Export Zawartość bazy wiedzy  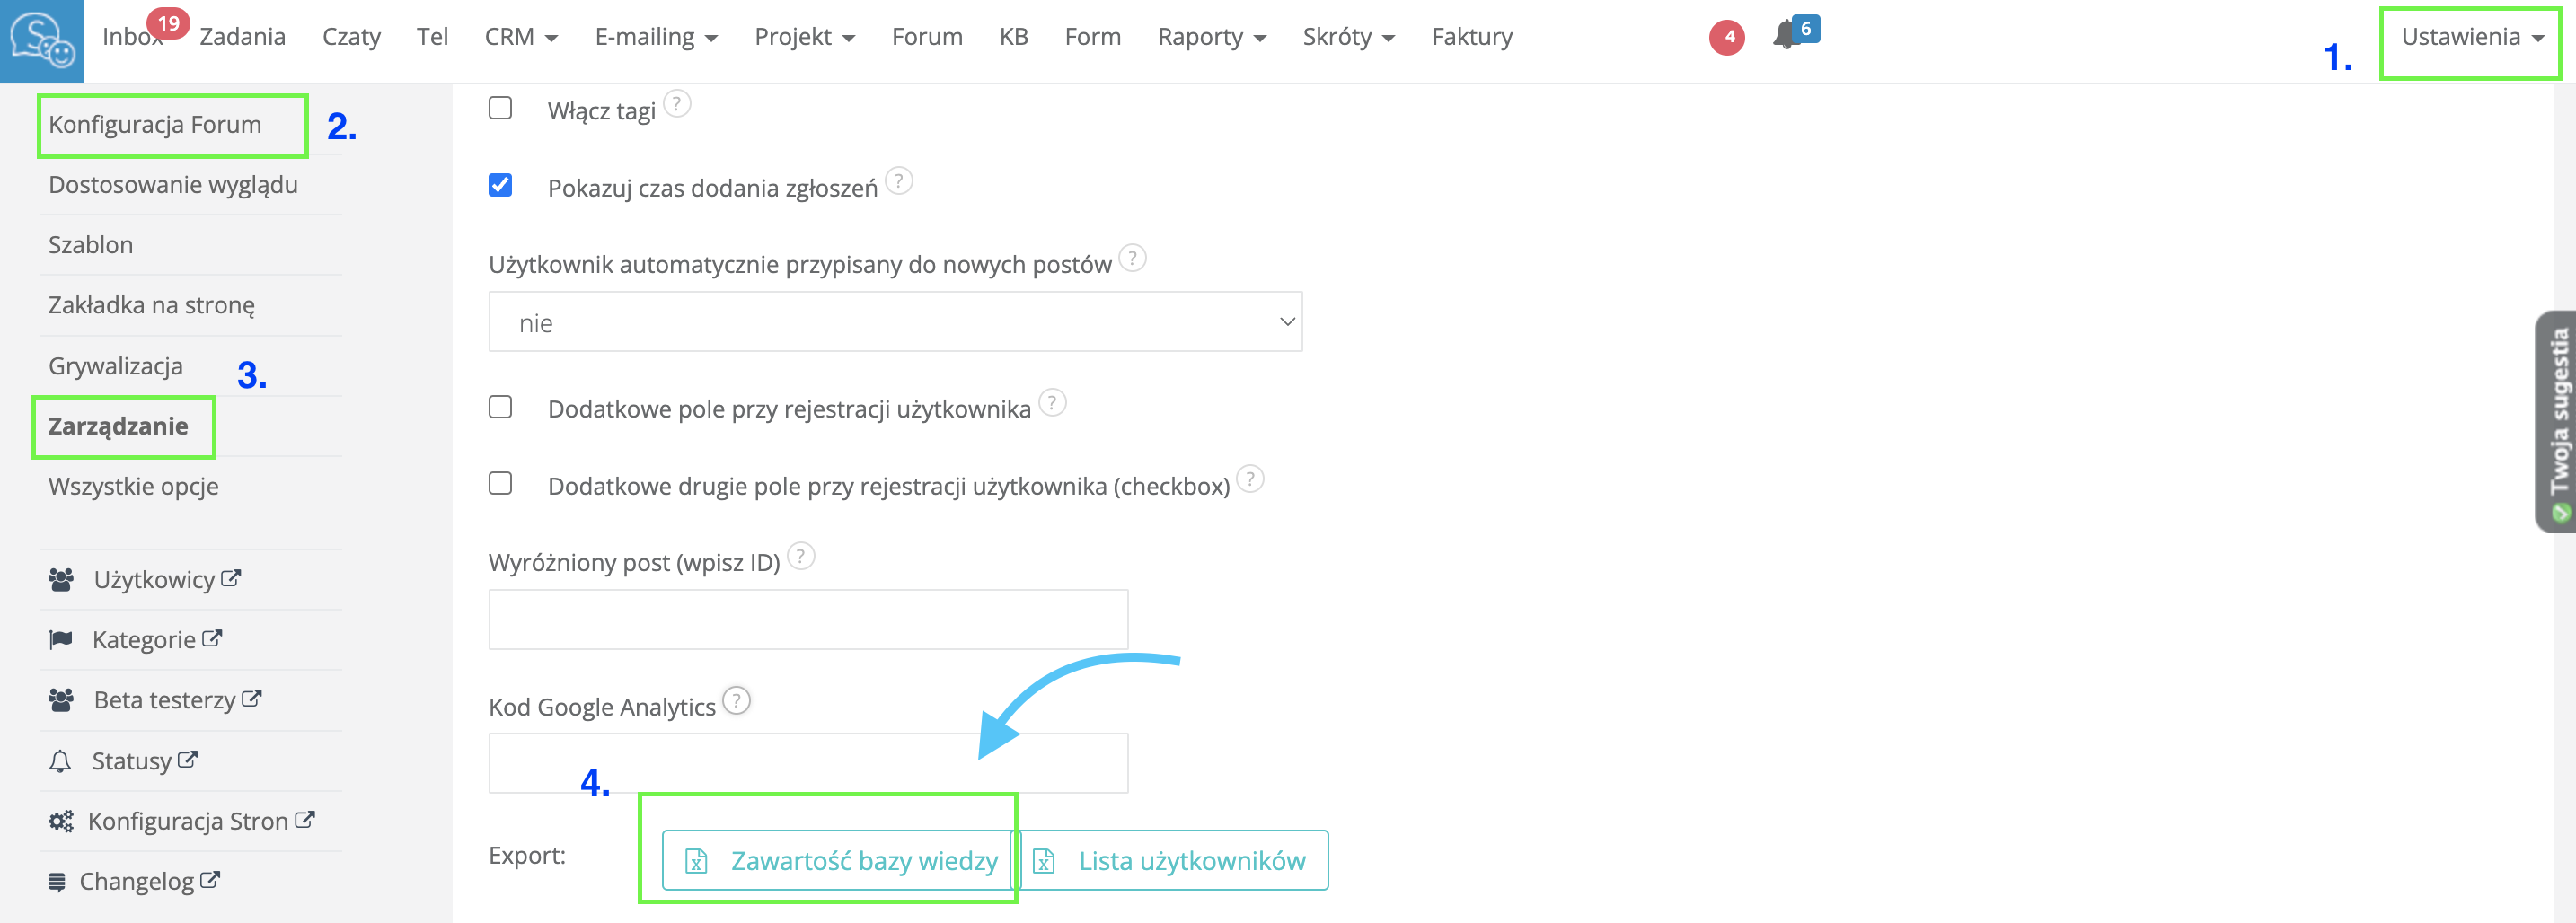(841, 860)
